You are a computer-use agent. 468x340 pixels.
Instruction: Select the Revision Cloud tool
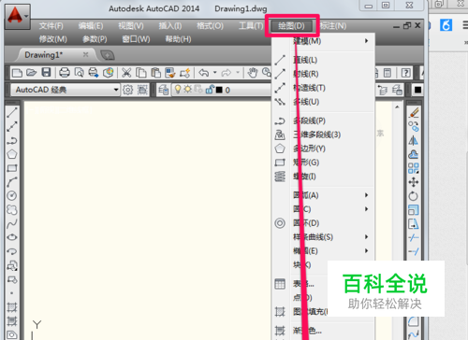point(12,209)
